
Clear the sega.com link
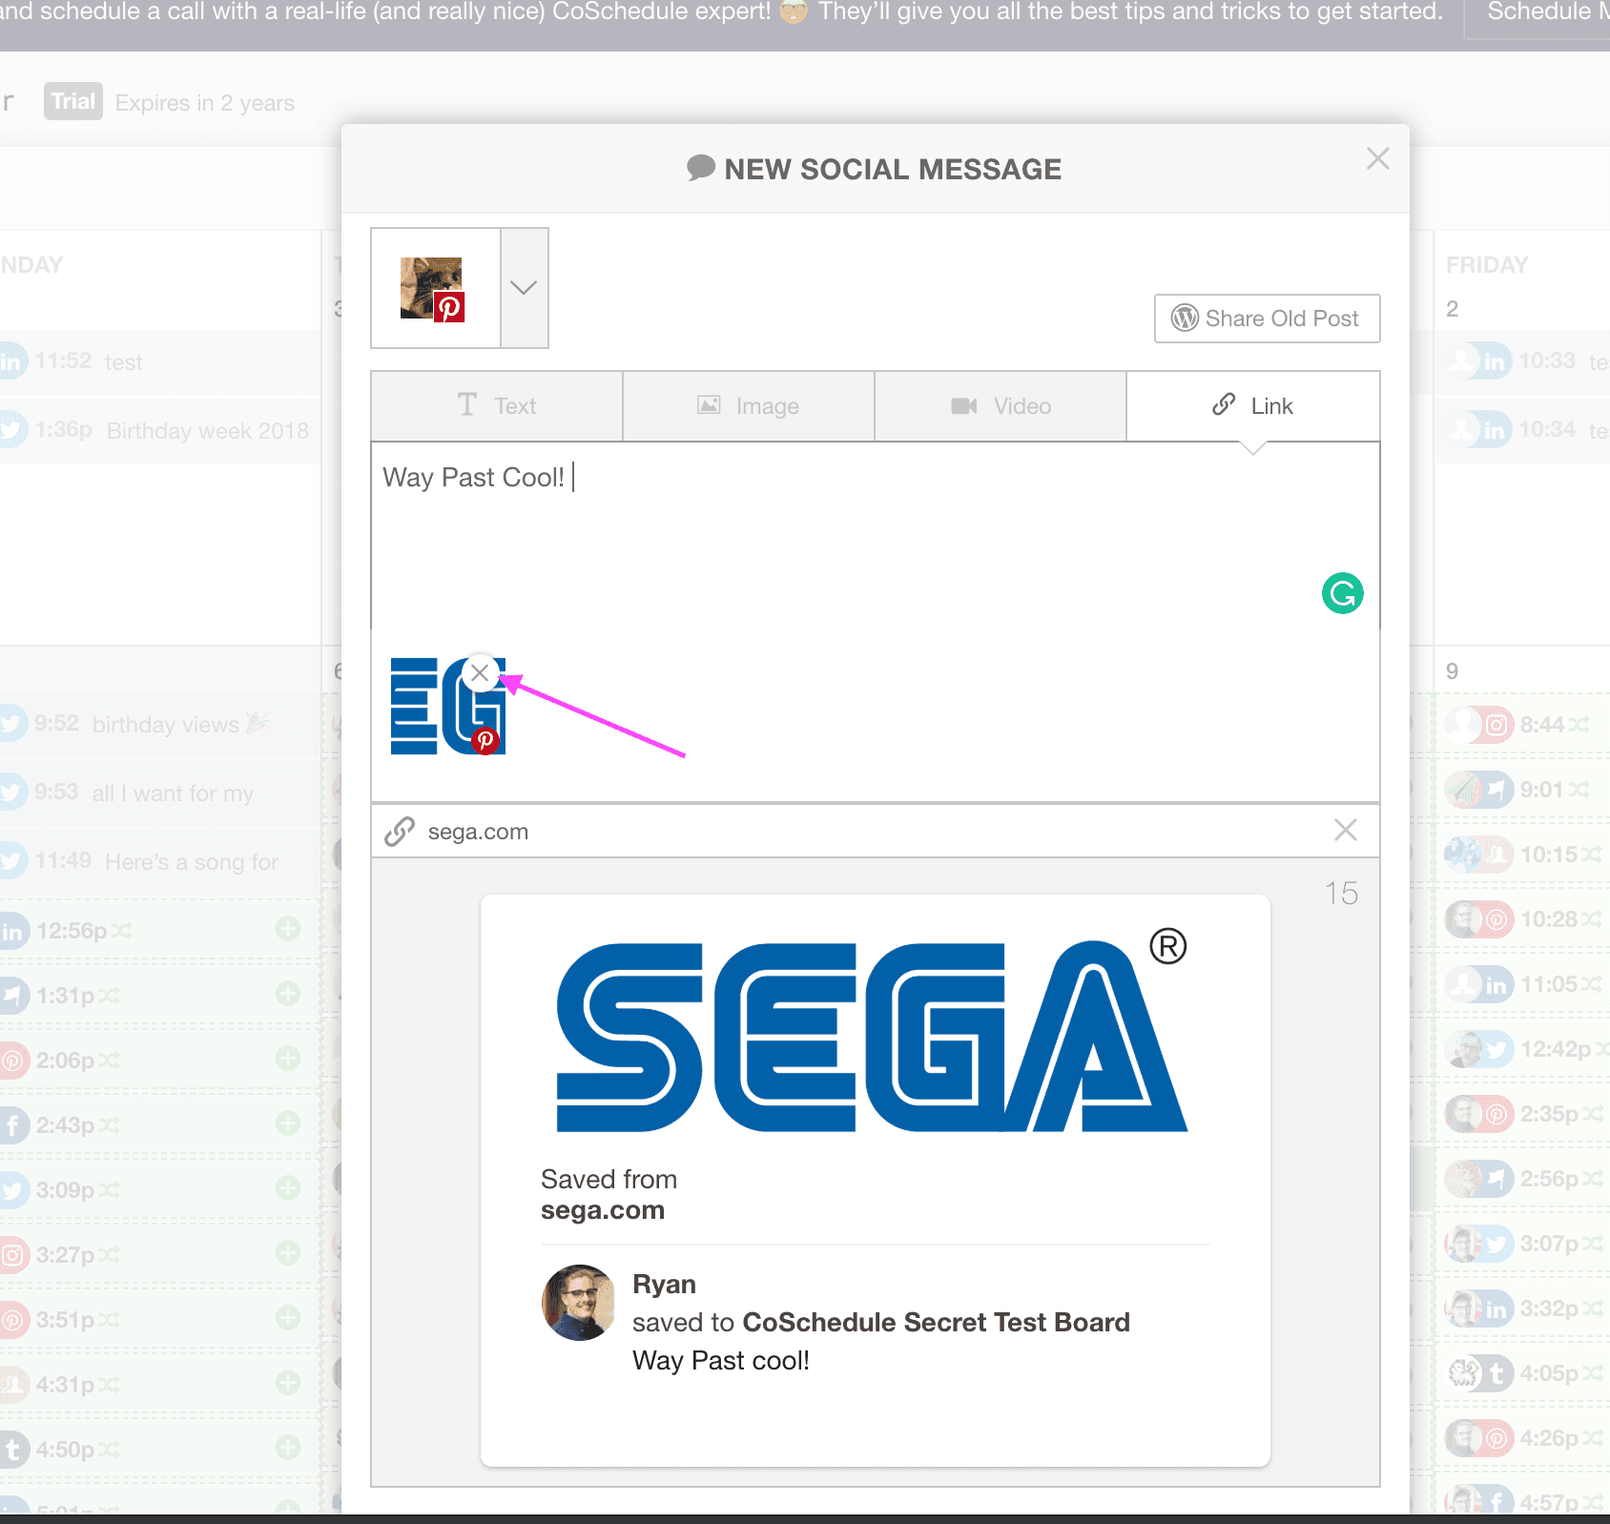[1345, 831]
